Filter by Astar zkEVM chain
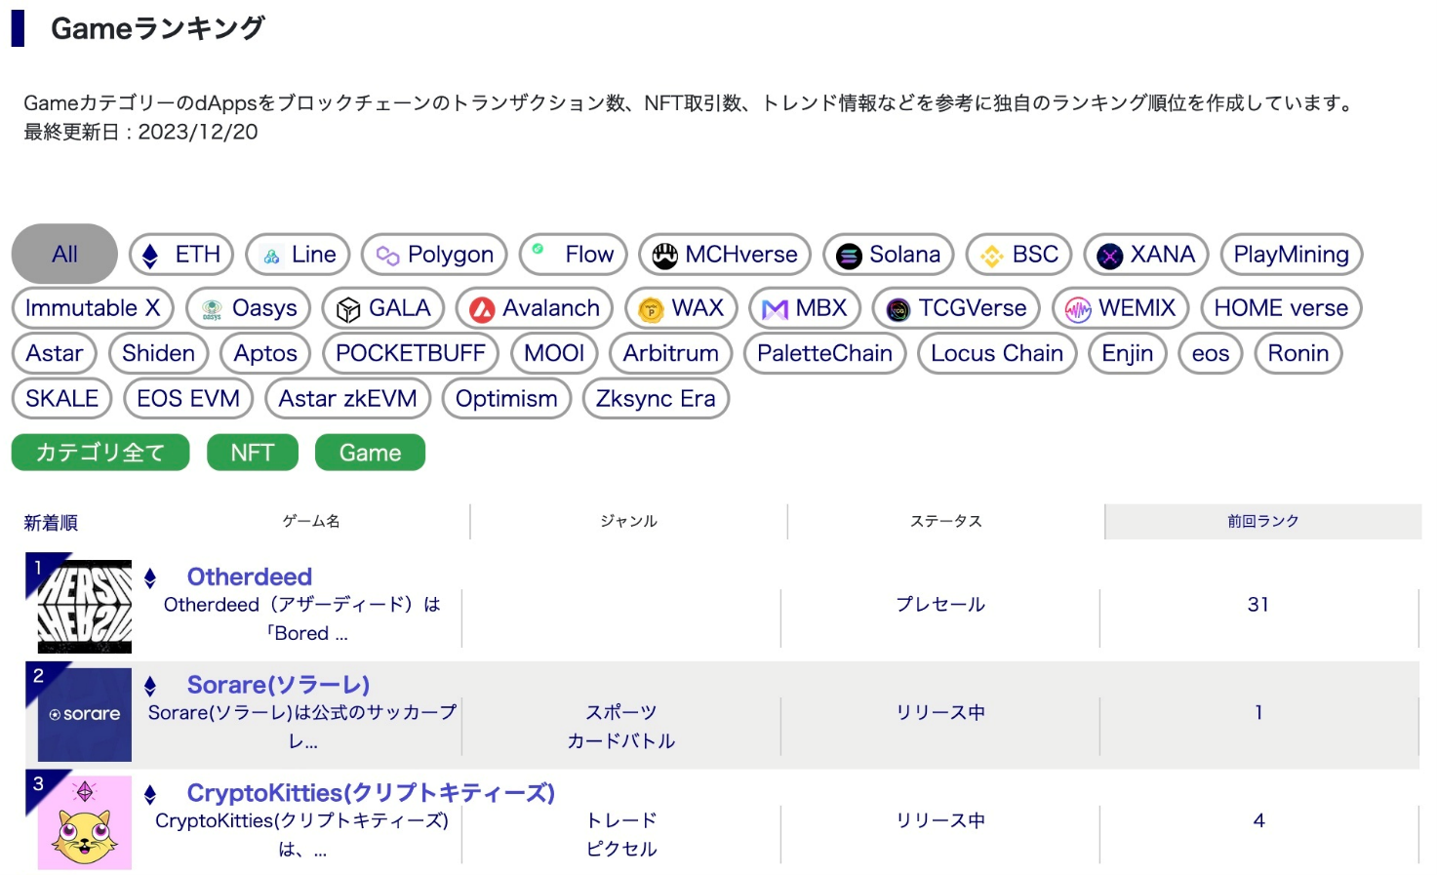 pos(347,399)
